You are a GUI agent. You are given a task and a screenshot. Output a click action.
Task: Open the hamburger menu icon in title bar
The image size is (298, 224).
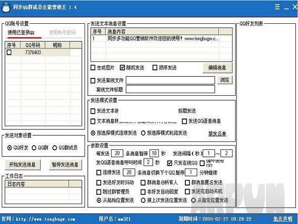(277, 7)
